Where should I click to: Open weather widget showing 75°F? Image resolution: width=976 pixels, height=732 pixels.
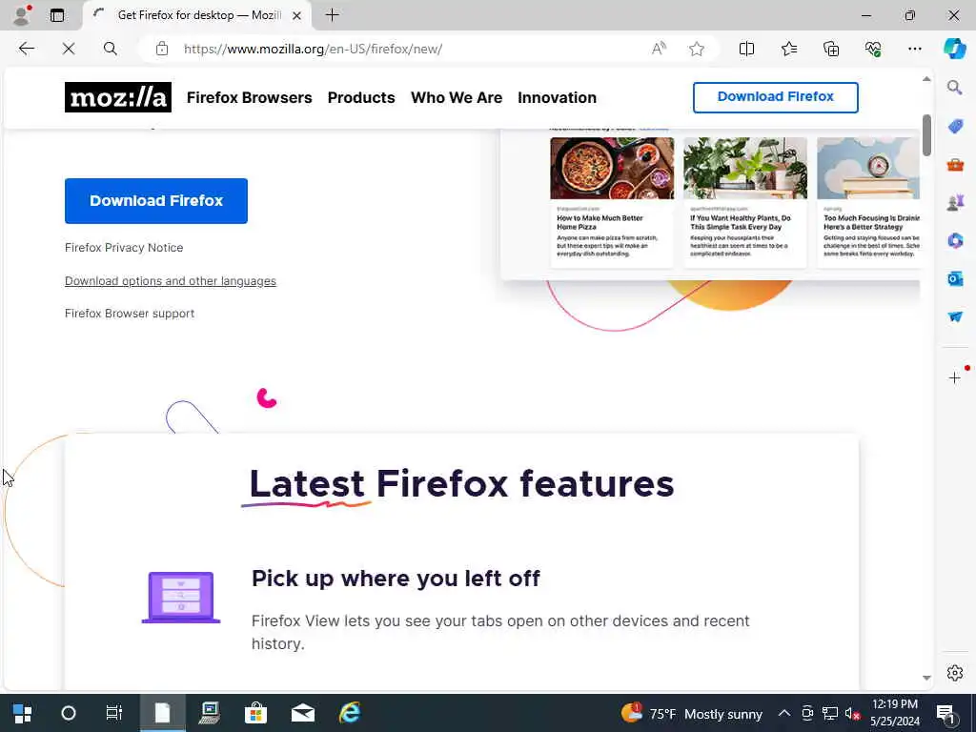coord(692,713)
